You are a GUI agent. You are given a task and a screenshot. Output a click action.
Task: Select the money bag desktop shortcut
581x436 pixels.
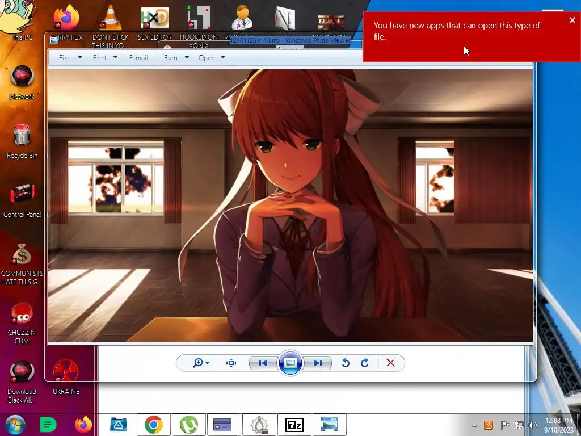click(22, 264)
